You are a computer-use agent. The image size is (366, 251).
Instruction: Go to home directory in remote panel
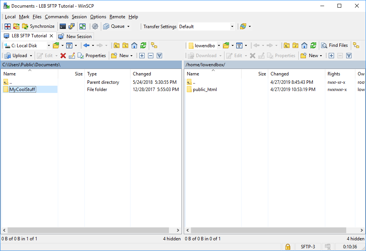pos(304,45)
